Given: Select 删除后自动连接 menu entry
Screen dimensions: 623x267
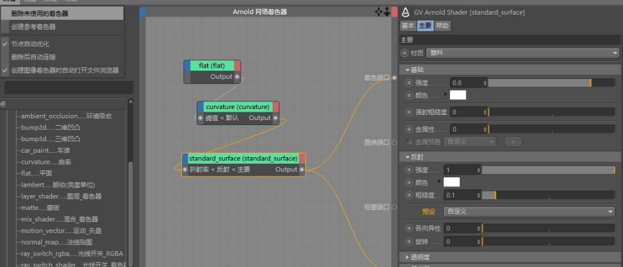Looking at the screenshot, I should coord(62,57).
